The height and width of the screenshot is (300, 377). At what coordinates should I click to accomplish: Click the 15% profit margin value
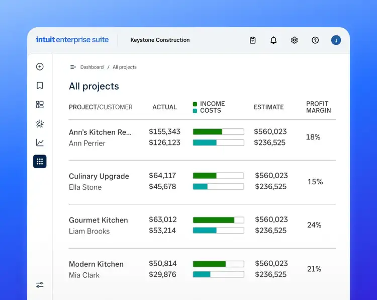point(315,182)
